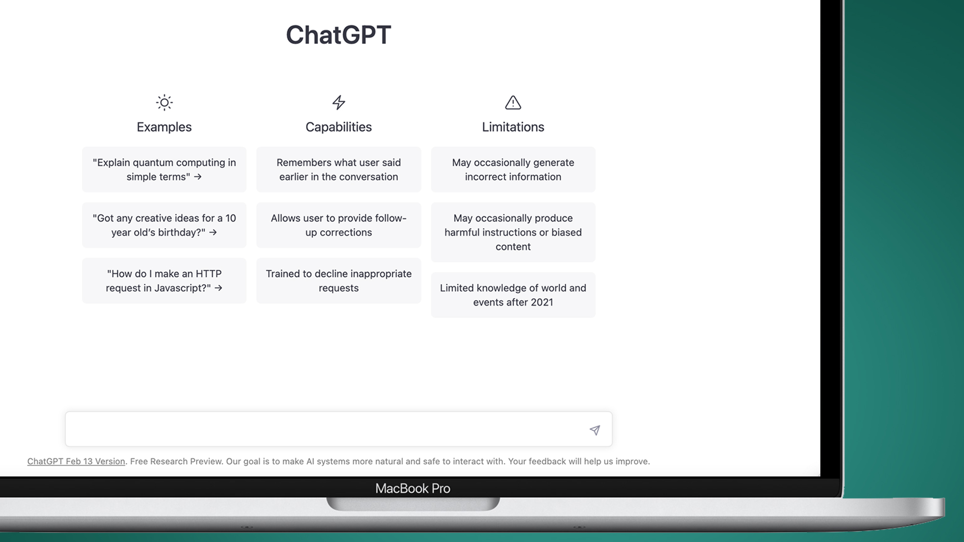
Task: Click 'Explain quantum computing in simple terms'
Action: coord(164,170)
